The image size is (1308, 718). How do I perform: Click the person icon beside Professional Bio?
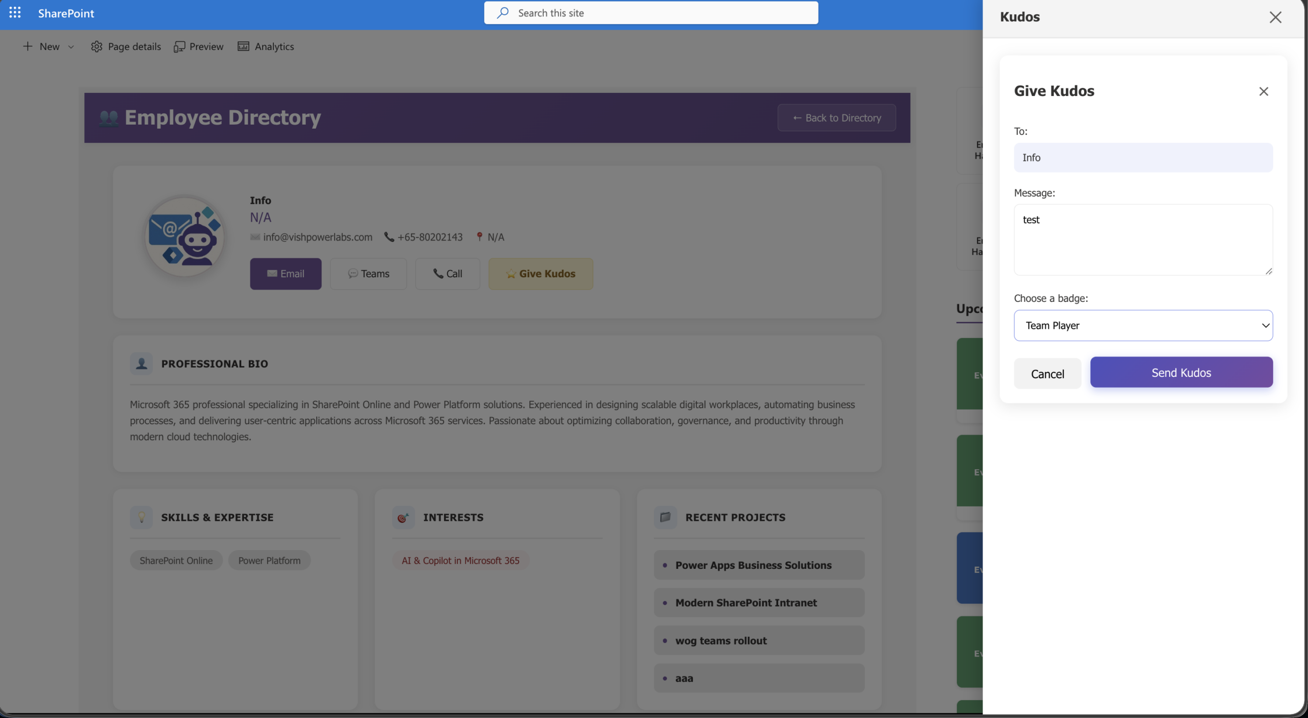(141, 364)
